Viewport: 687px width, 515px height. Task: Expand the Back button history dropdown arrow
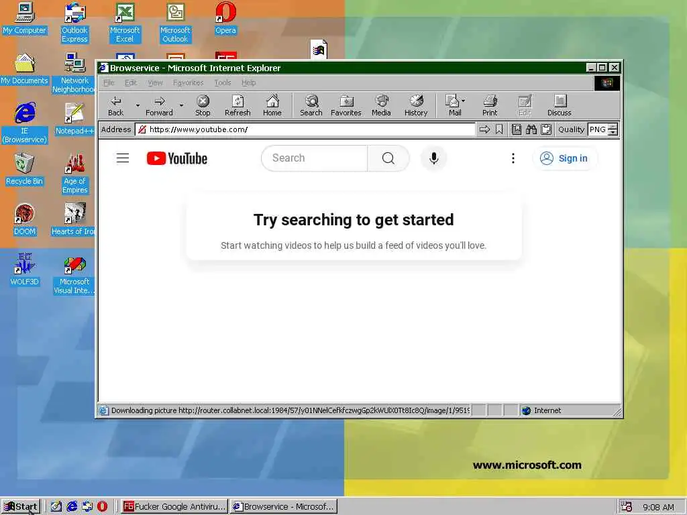point(138,105)
